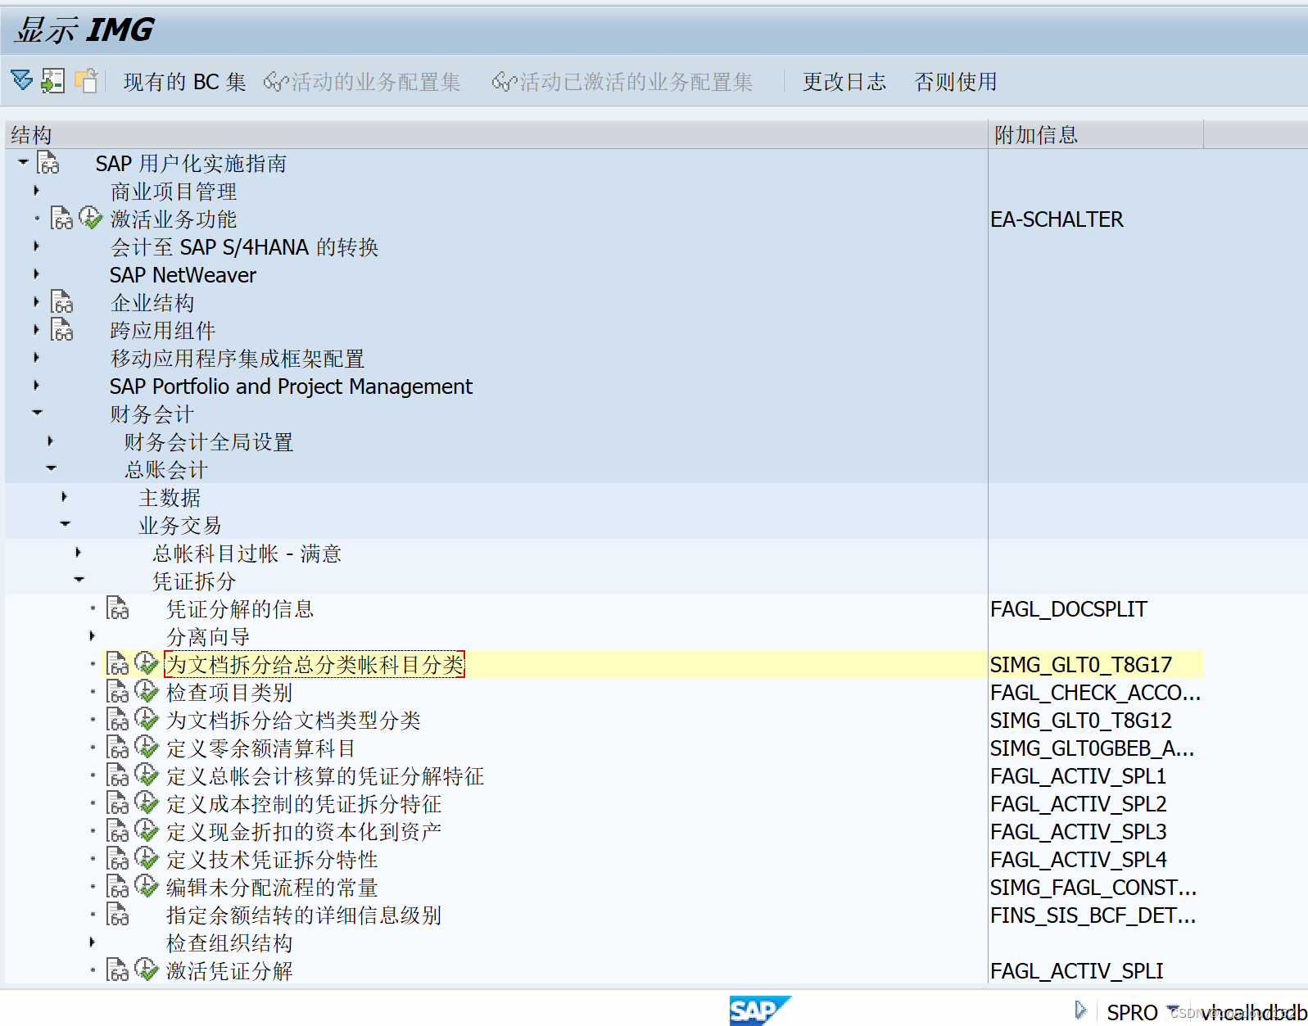Execute activity icon for 定义技术凭证拆分特性

click(x=146, y=859)
